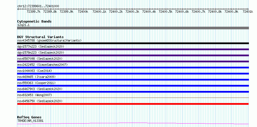
Task: Select the gray 12q21.1 cytogenetic band bar
Action: (133, 28)
